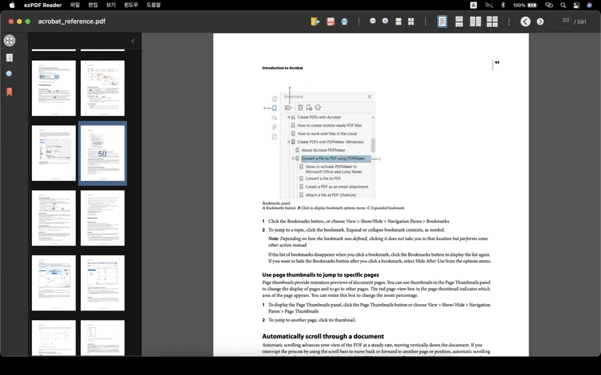Toggle the four-page grid view

click(x=492, y=21)
